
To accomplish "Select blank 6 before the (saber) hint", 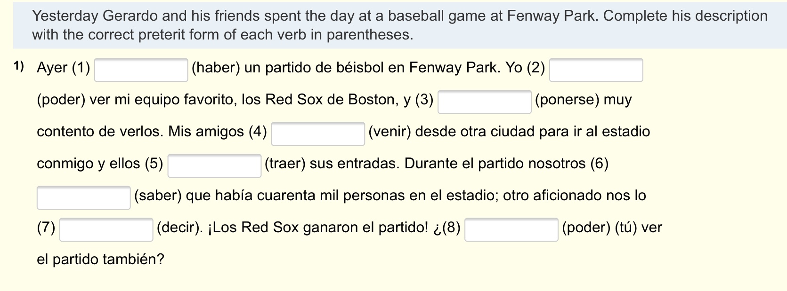I will [83, 197].
